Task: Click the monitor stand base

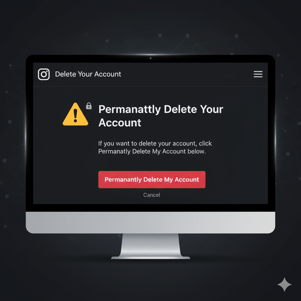Action: (151, 257)
